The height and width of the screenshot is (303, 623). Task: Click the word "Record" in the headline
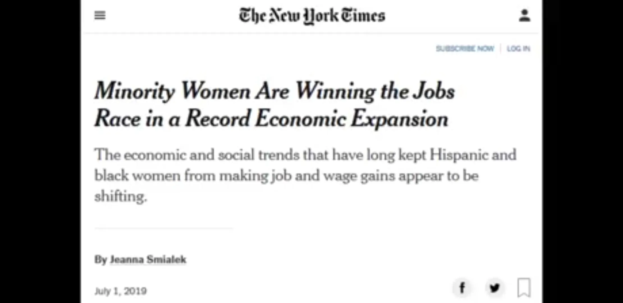(x=217, y=119)
